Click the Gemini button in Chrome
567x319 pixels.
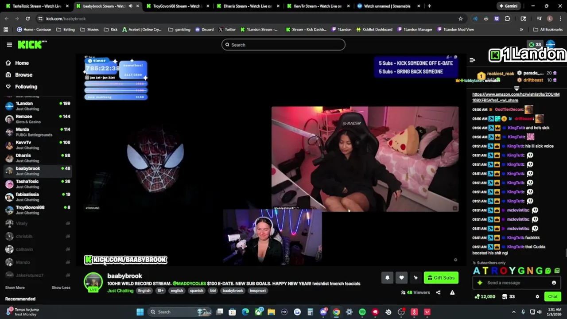click(508, 6)
